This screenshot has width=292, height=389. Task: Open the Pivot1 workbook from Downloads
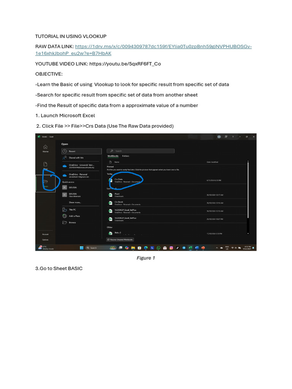tap(177, 195)
